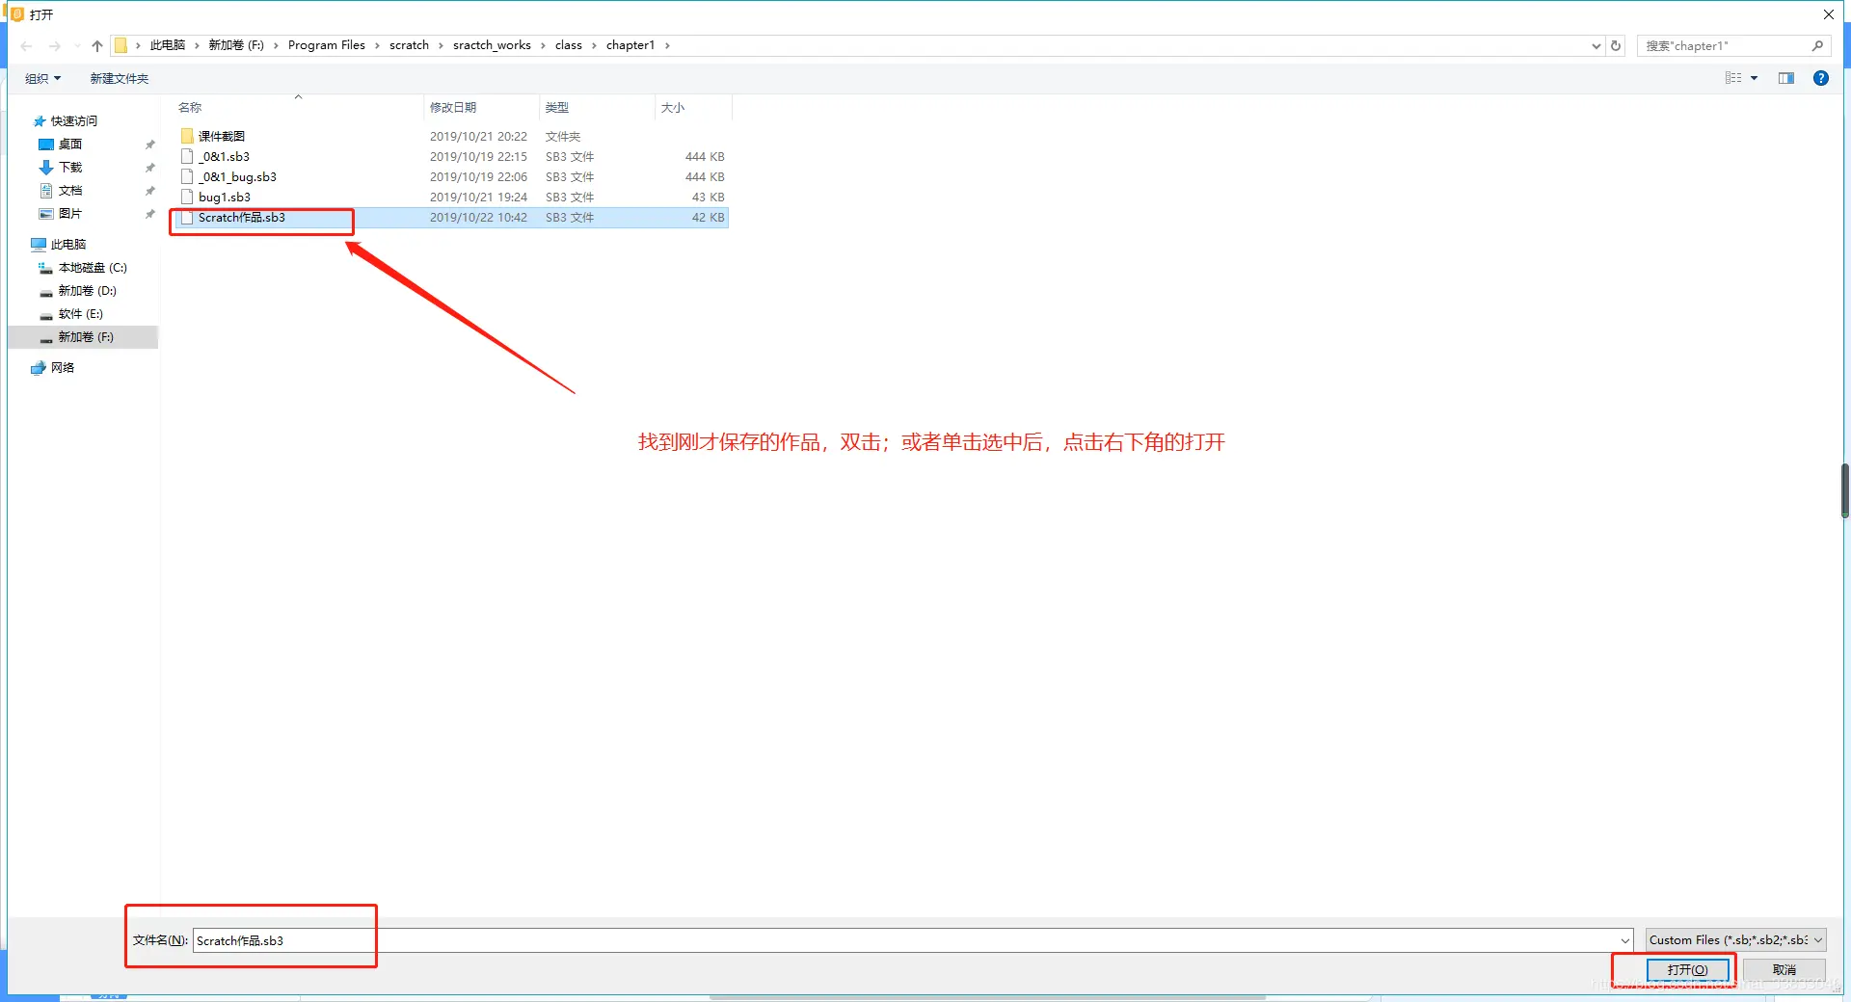1851x1002 pixels.
Task: Open the Custom Files type dropdown
Action: point(1735,940)
